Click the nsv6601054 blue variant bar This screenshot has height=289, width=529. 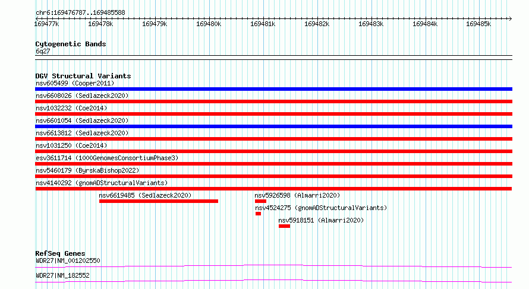(x=273, y=126)
